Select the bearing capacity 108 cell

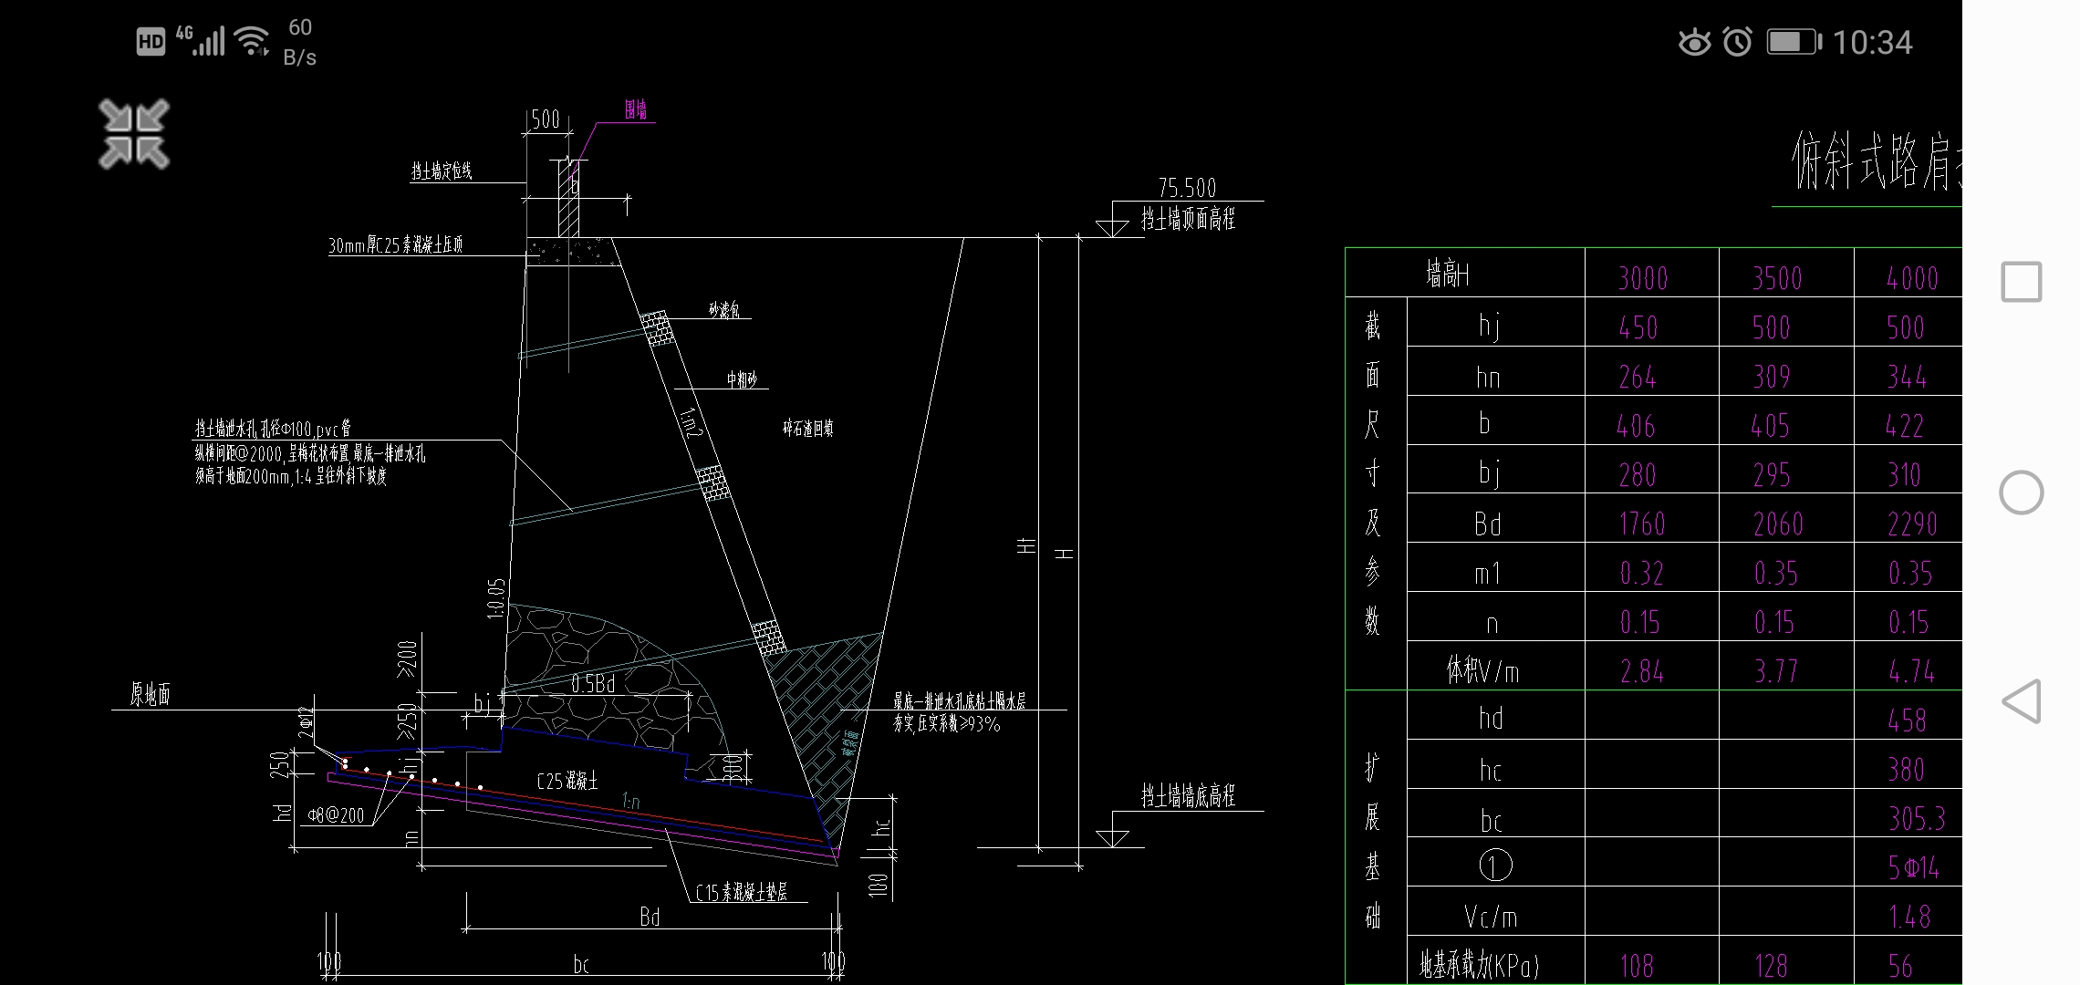pos(1652,960)
